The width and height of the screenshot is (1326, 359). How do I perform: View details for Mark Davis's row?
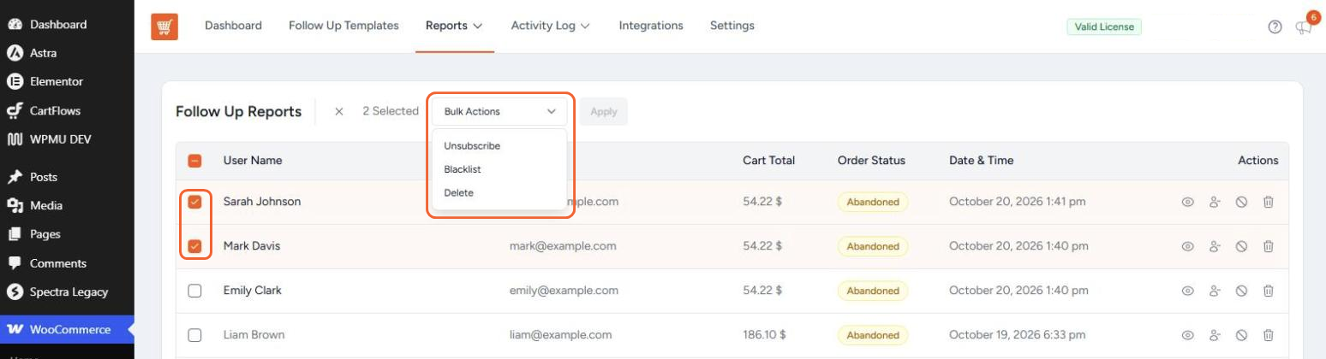coord(1187,246)
